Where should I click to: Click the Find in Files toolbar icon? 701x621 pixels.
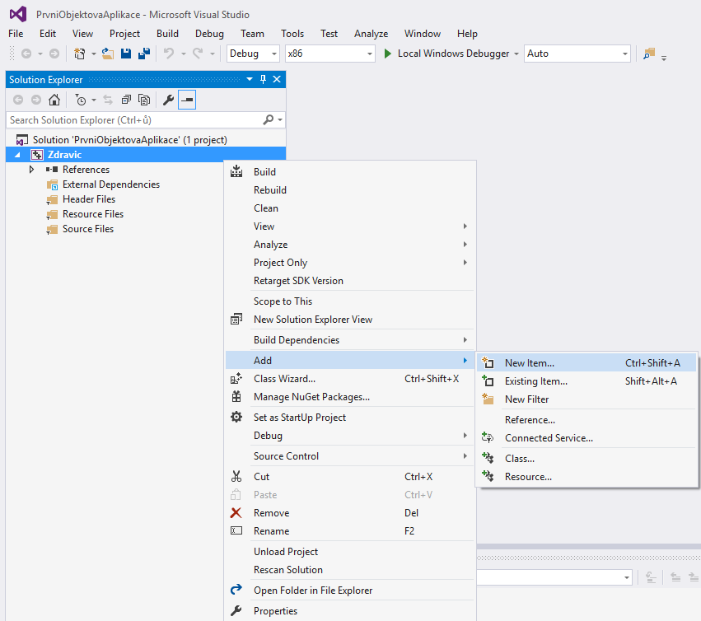pyautogui.click(x=649, y=54)
